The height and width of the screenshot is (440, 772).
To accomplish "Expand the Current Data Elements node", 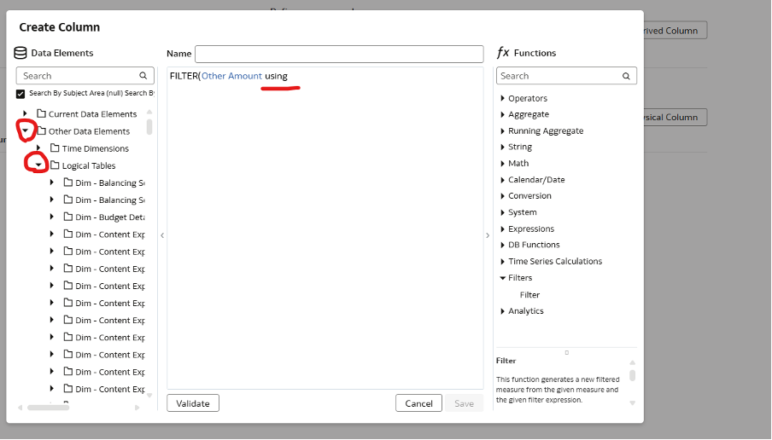I will (x=26, y=113).
